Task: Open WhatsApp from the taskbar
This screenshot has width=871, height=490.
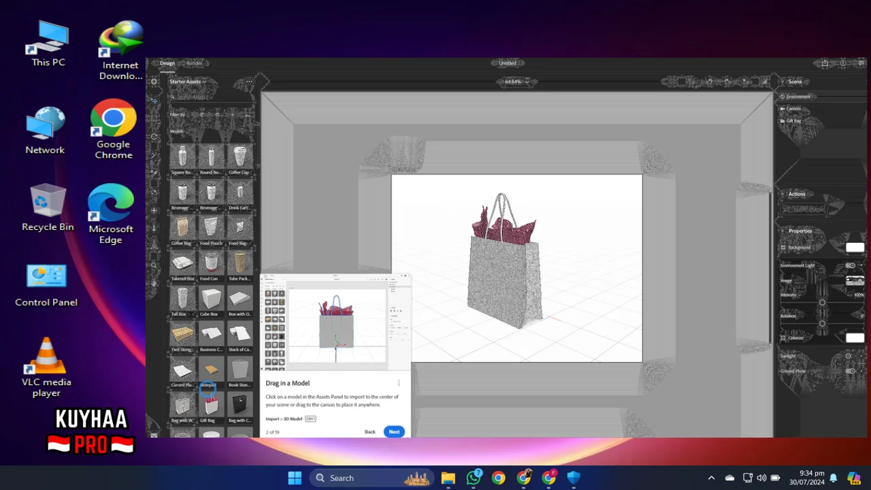Action: 474,478
